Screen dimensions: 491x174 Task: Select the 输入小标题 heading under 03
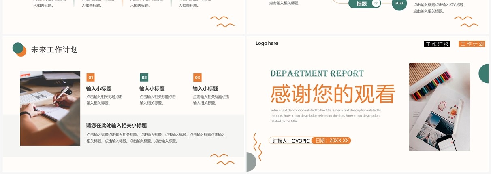pos(205,89)
